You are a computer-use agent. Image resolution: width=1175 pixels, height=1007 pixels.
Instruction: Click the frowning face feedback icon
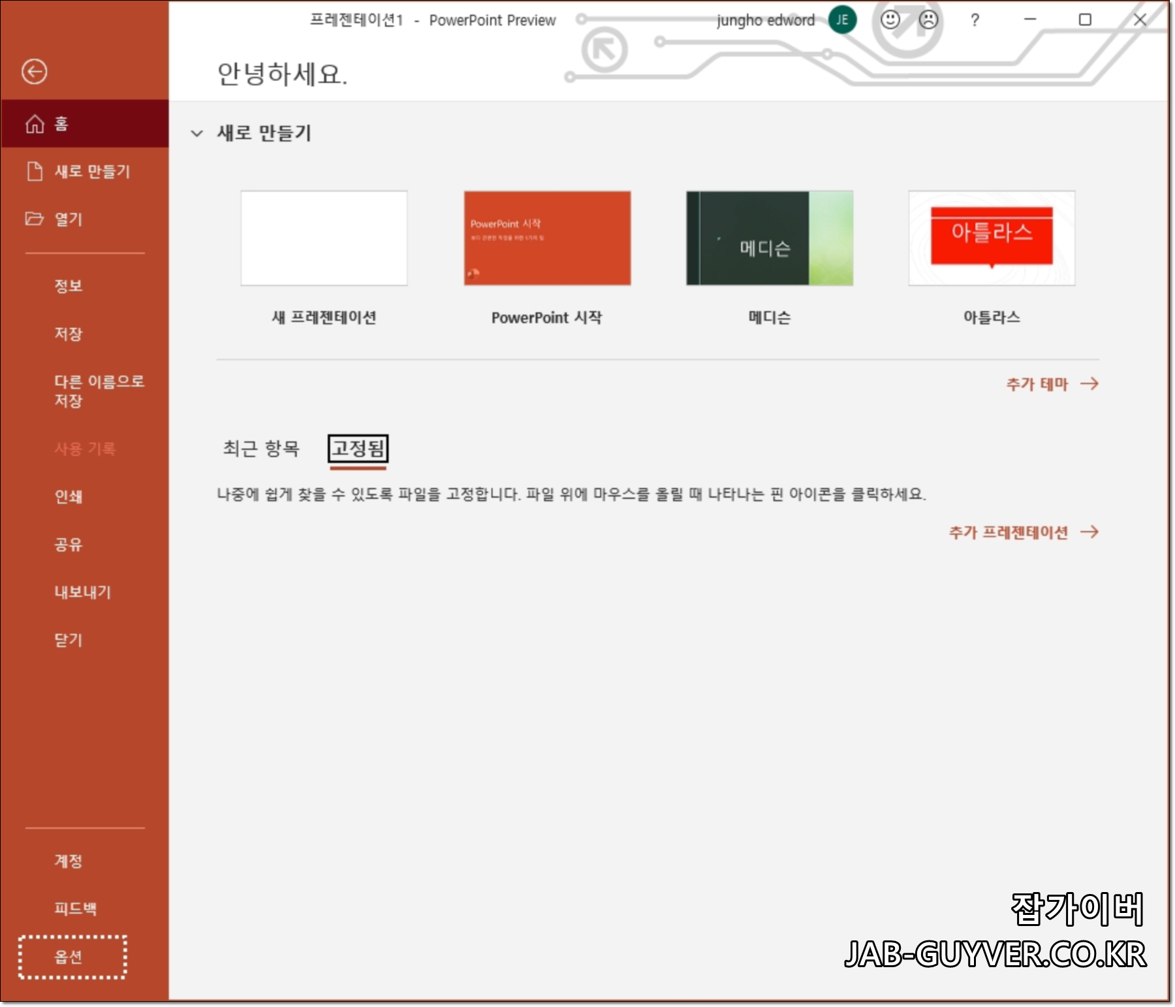tap(928, 20)
